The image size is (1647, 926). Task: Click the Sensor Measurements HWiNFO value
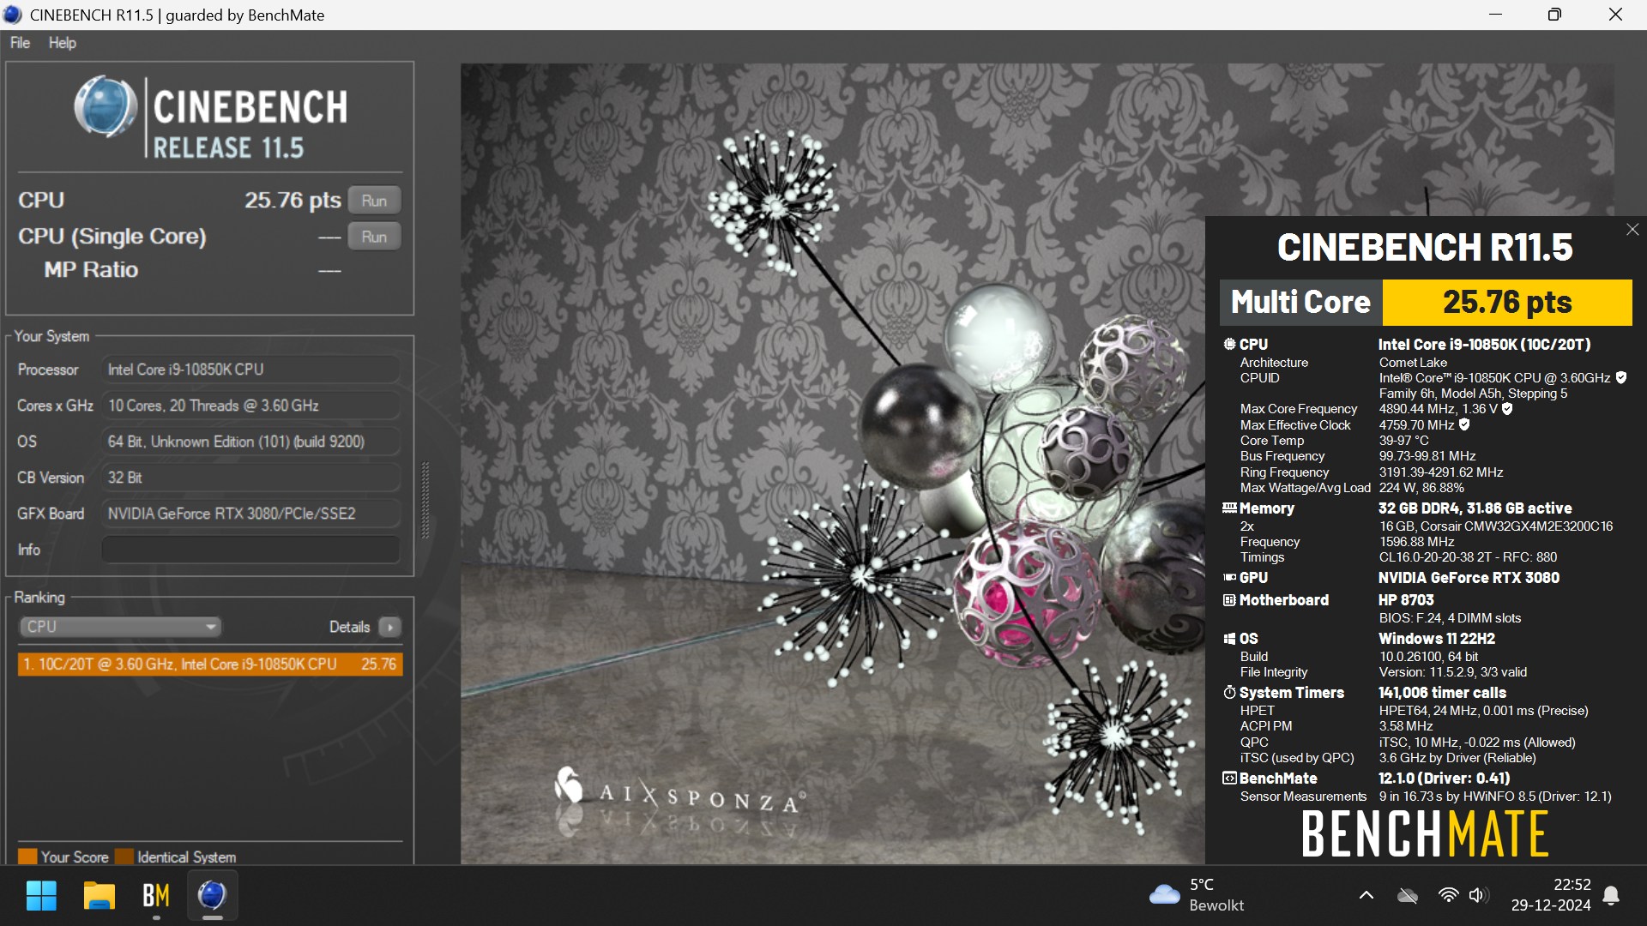click(x=1495, y=797)
